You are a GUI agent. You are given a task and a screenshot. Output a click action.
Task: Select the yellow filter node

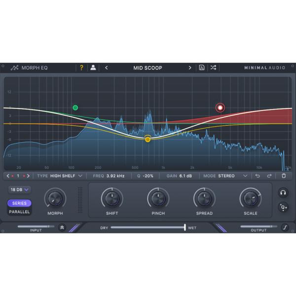(x=148, y=139)
